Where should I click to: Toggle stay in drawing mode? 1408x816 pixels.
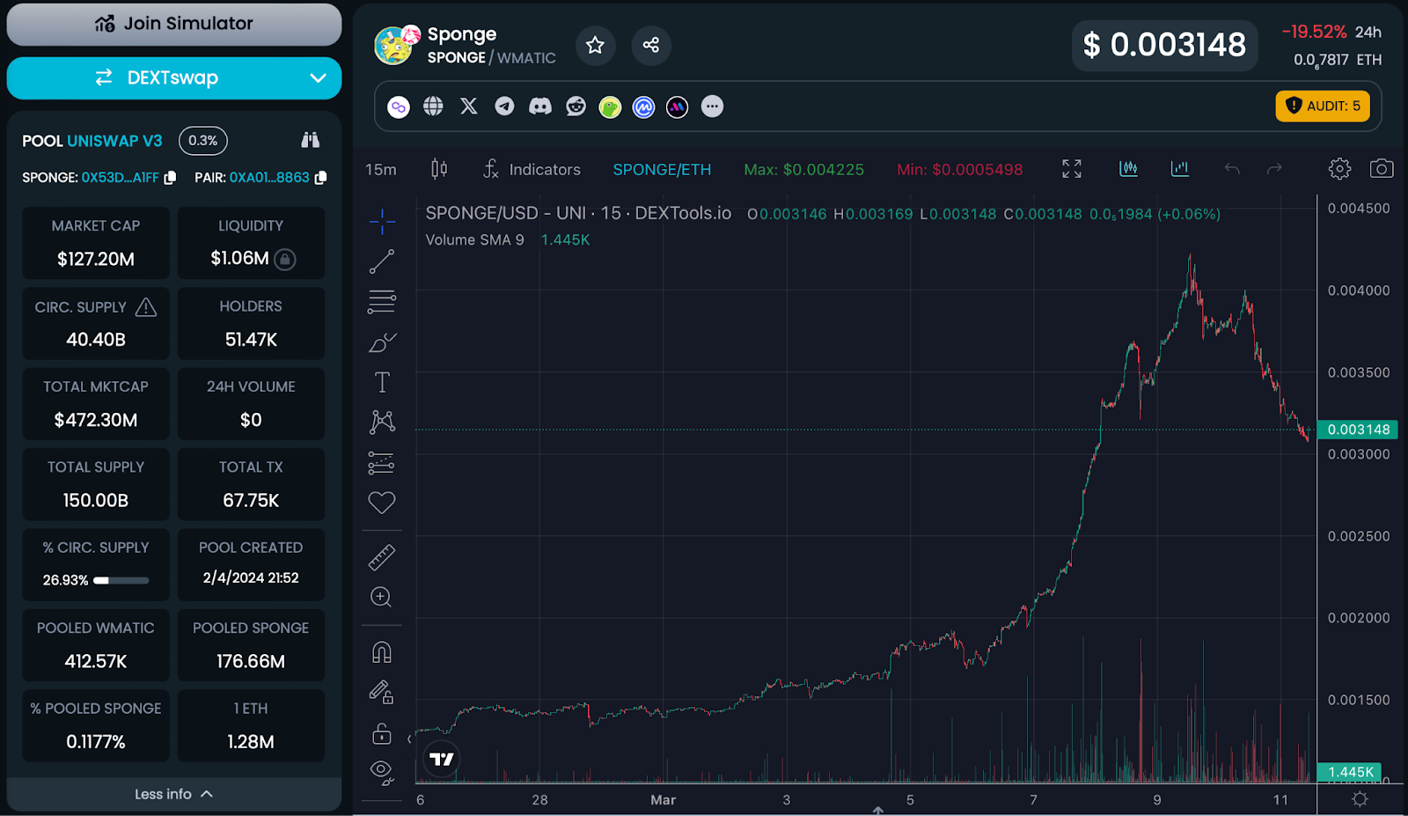coord(382,693)
